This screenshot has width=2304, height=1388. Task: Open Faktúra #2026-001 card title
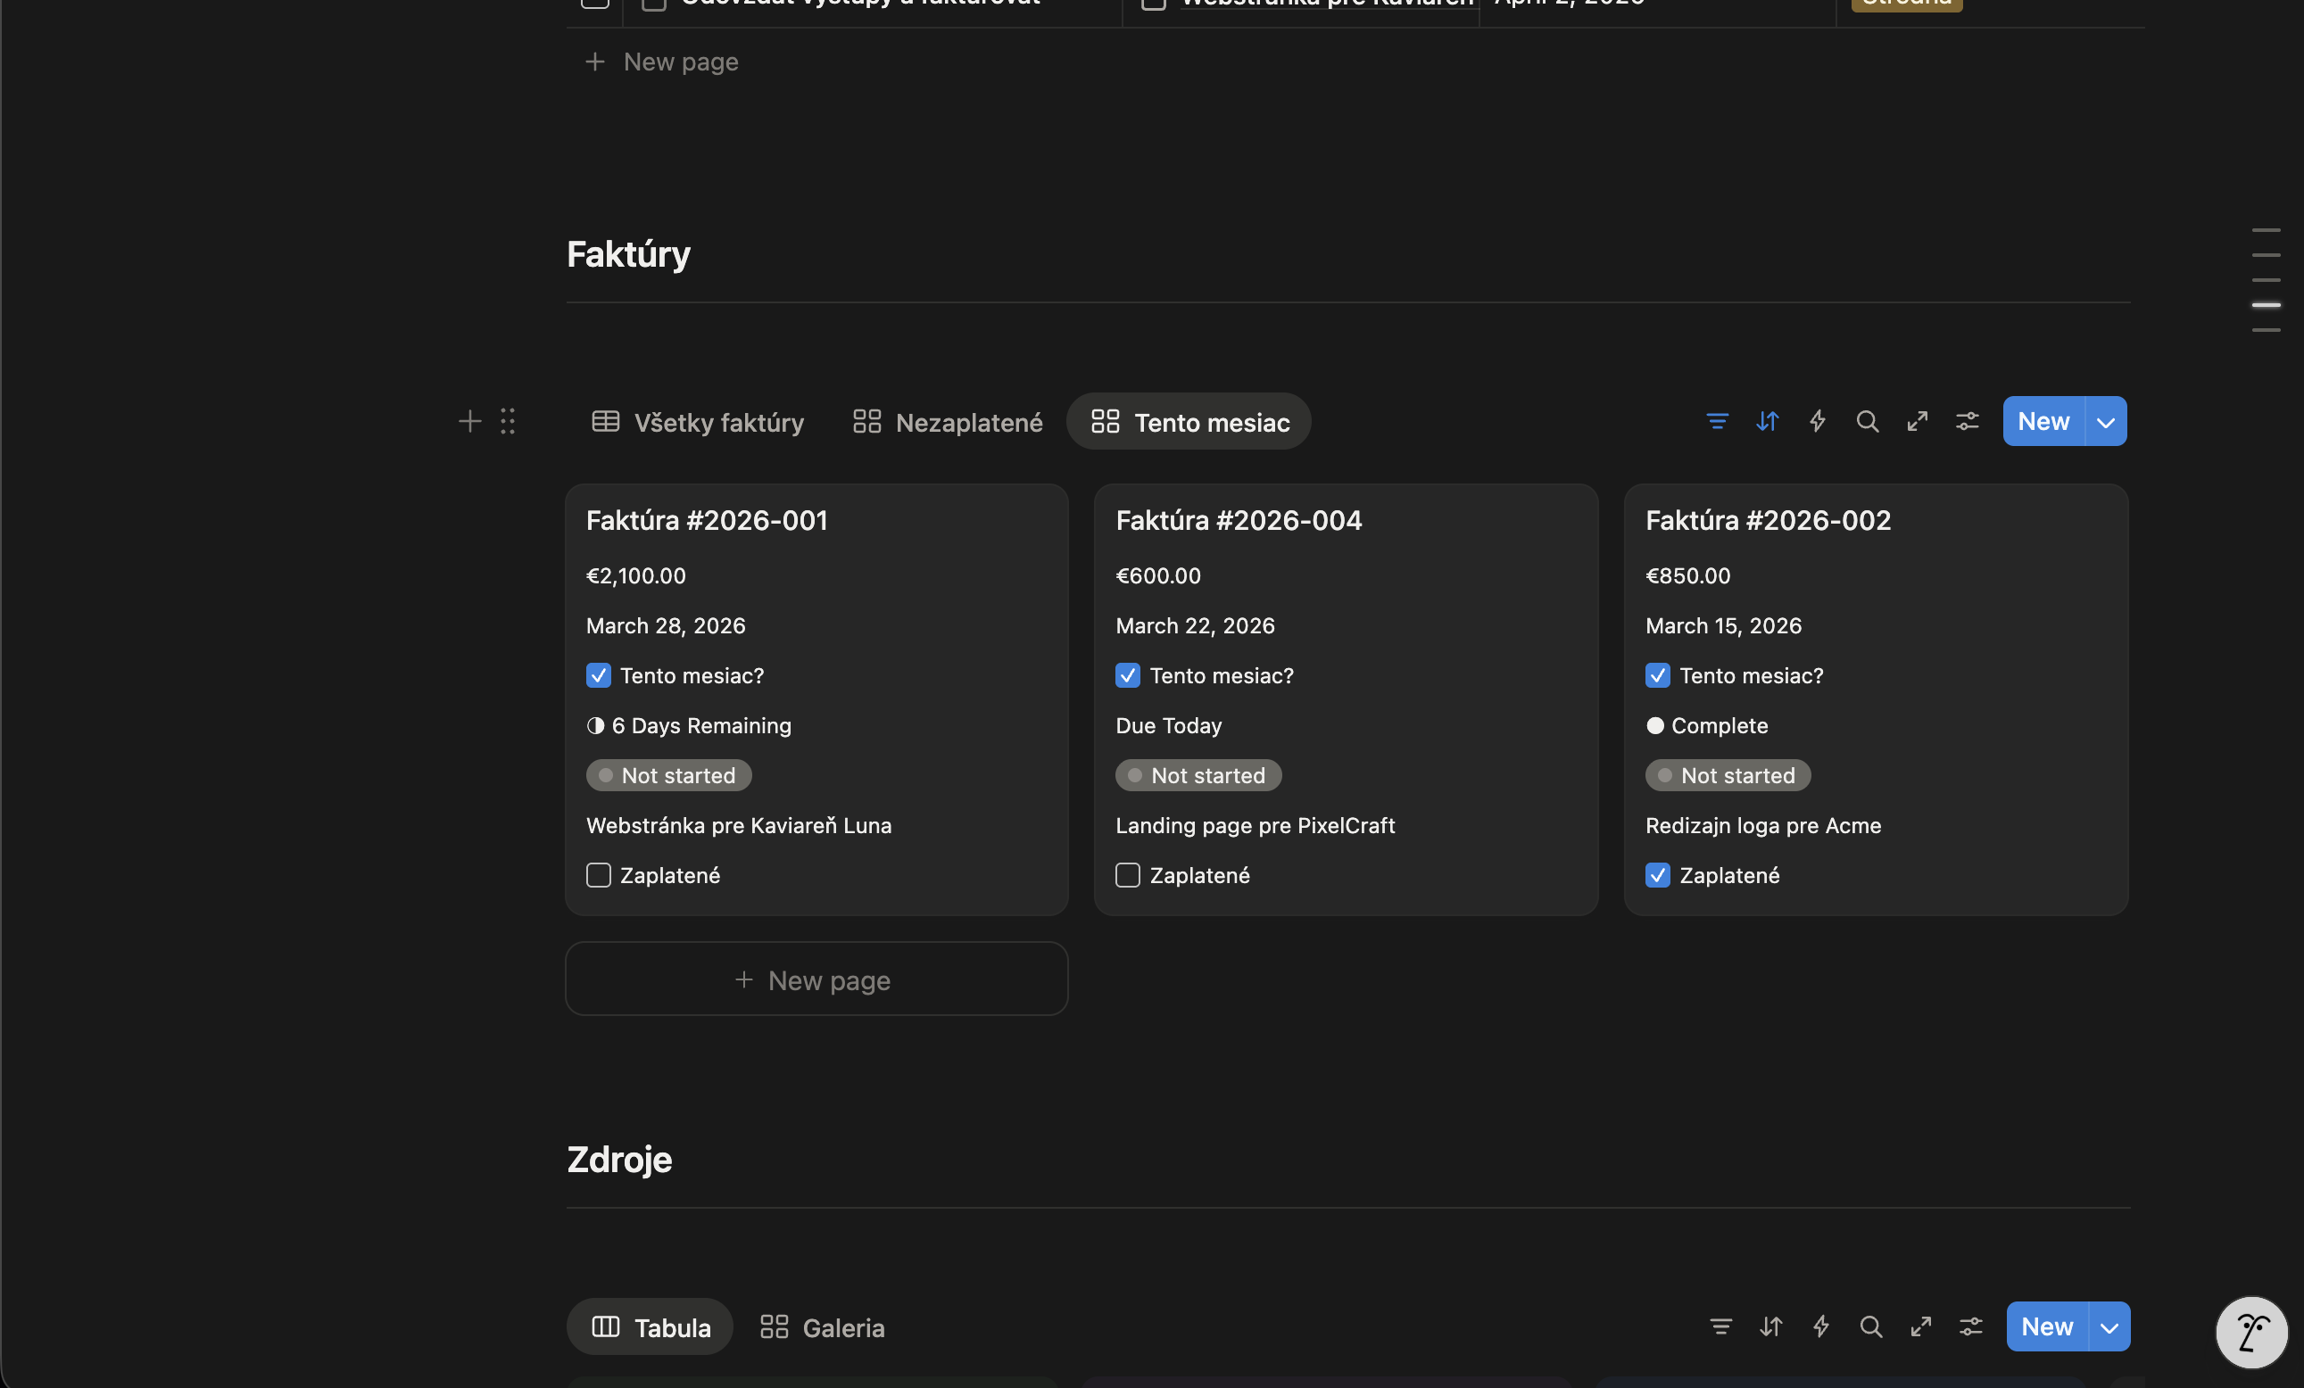pos(707,521)
